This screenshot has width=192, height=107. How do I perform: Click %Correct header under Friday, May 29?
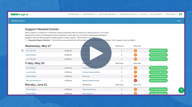[x=137, y=63]
